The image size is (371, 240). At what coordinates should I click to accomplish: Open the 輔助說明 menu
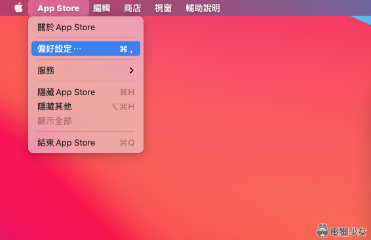click(203, 8)
